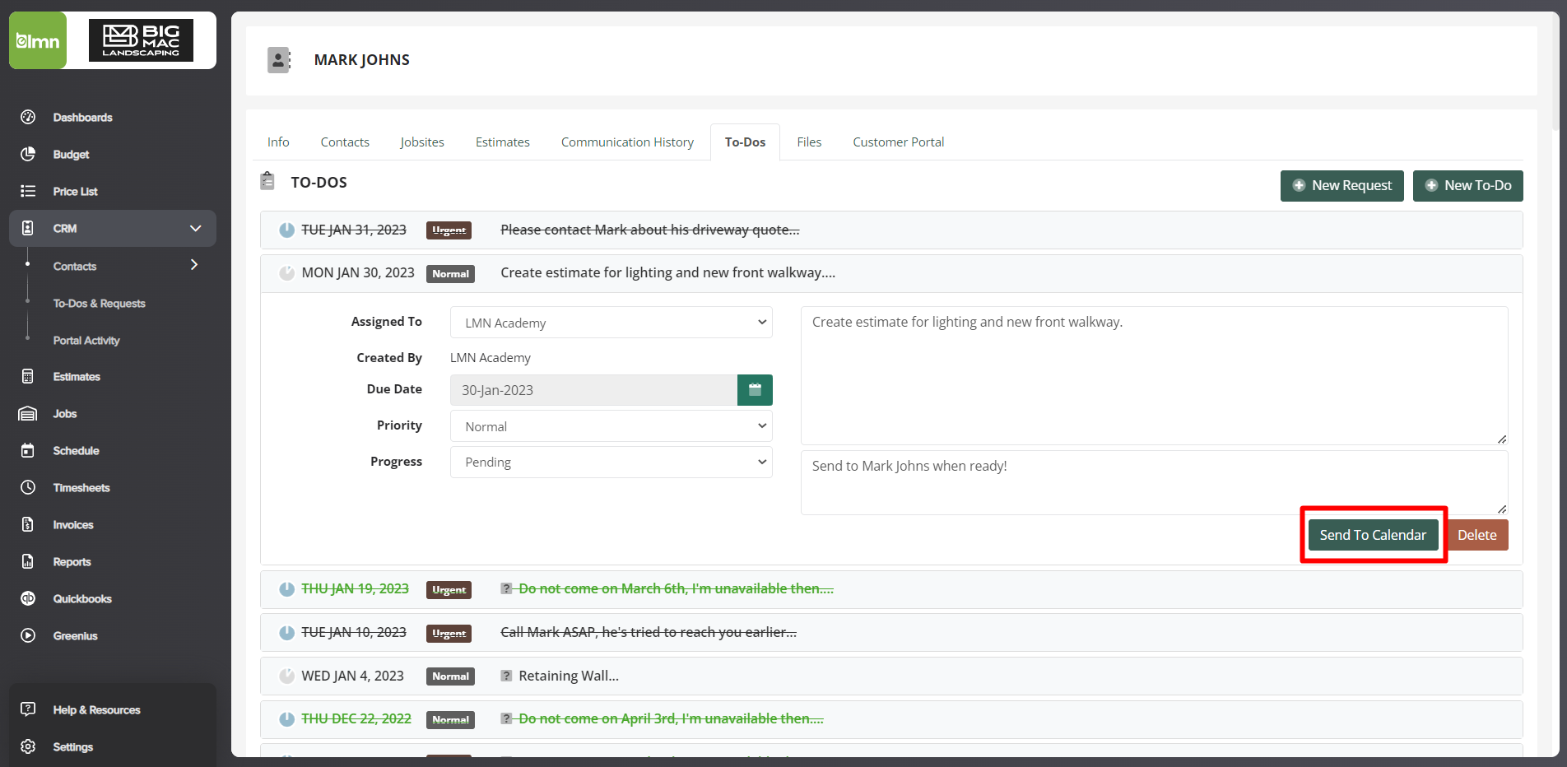
Task: Edit the 'Send to Mark Johns' notes field
Action: pos(1154,482)
